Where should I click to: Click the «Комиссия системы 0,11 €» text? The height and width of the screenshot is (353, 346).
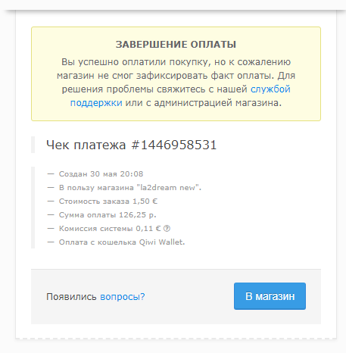110,229
